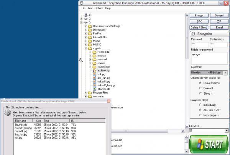Select Not compress option
The height and width of the screenshot is (155, 230).
click(200, 115)
